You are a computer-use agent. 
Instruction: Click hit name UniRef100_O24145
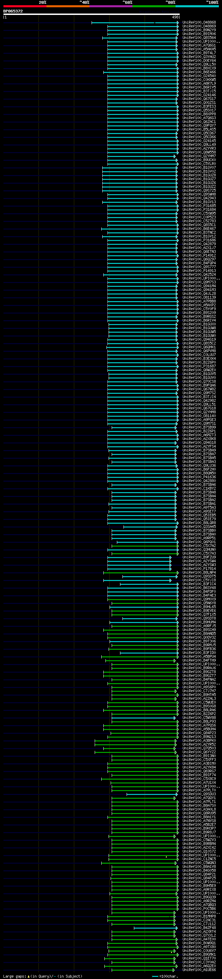point(199,141)
